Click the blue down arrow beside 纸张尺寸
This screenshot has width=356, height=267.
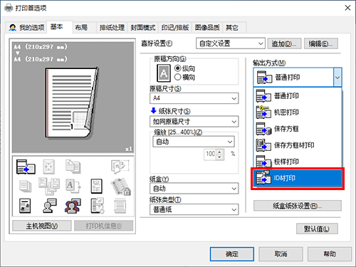(x=154, y=110)
